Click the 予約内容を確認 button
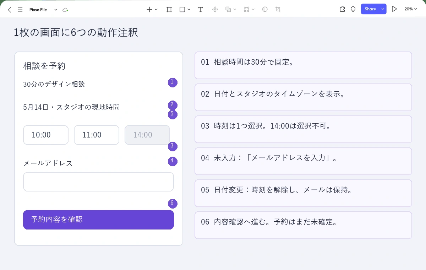The height and width of the screenshot is (270, 426). click(98, 220)
